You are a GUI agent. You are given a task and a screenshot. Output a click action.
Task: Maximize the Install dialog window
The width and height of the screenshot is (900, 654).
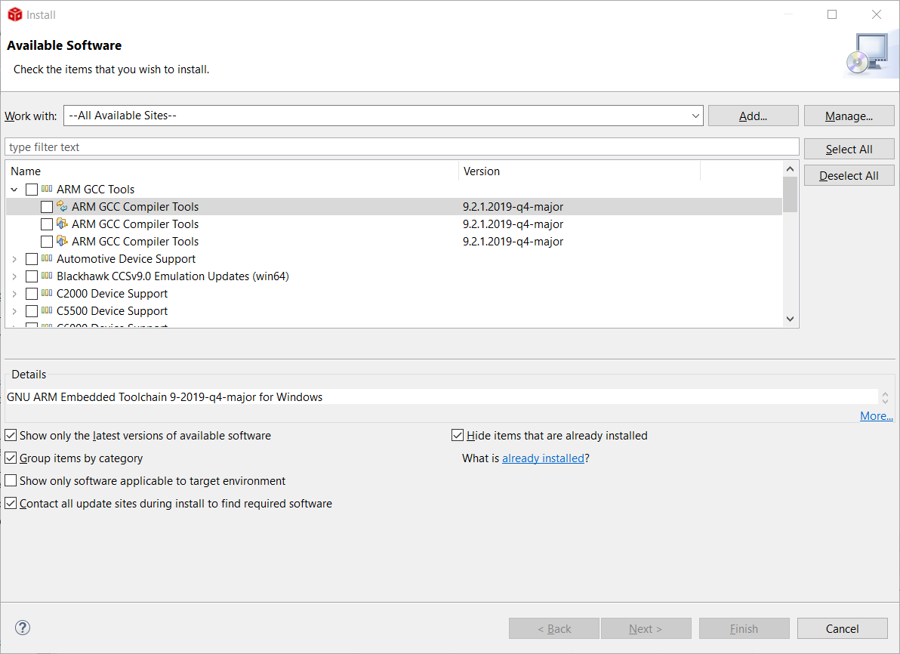[x=832, y=14]
